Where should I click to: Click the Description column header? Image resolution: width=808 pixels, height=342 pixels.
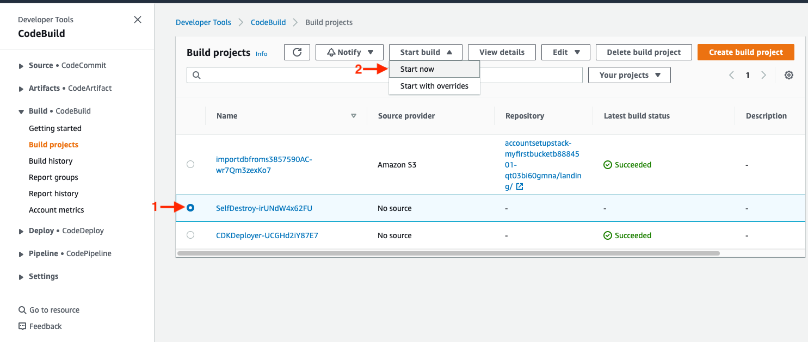tap(766, 116)
